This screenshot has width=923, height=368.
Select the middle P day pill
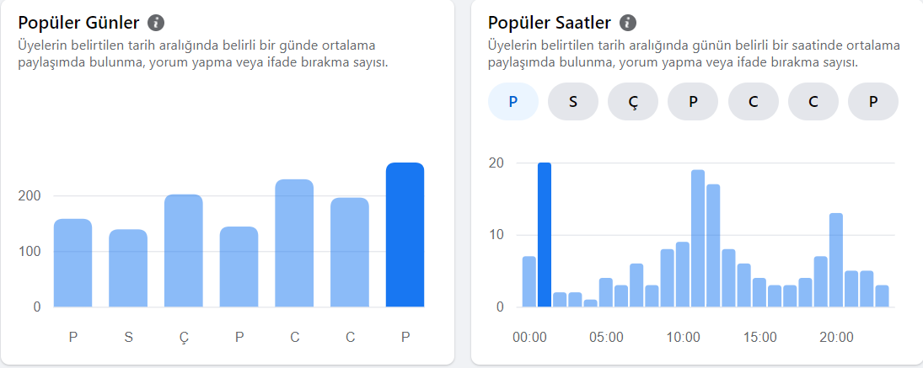coord(693,102)
